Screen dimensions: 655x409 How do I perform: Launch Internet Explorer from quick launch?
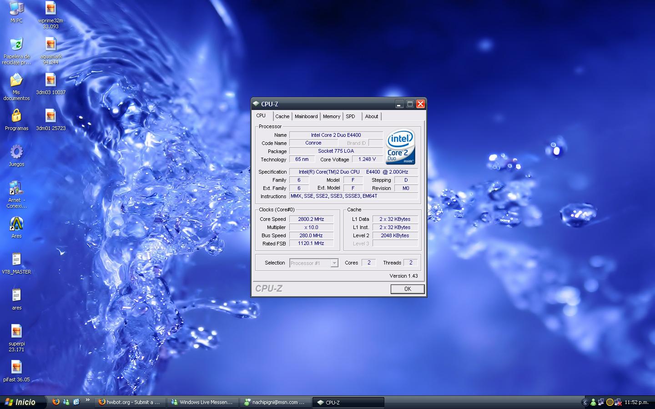[x=76, y=402]
